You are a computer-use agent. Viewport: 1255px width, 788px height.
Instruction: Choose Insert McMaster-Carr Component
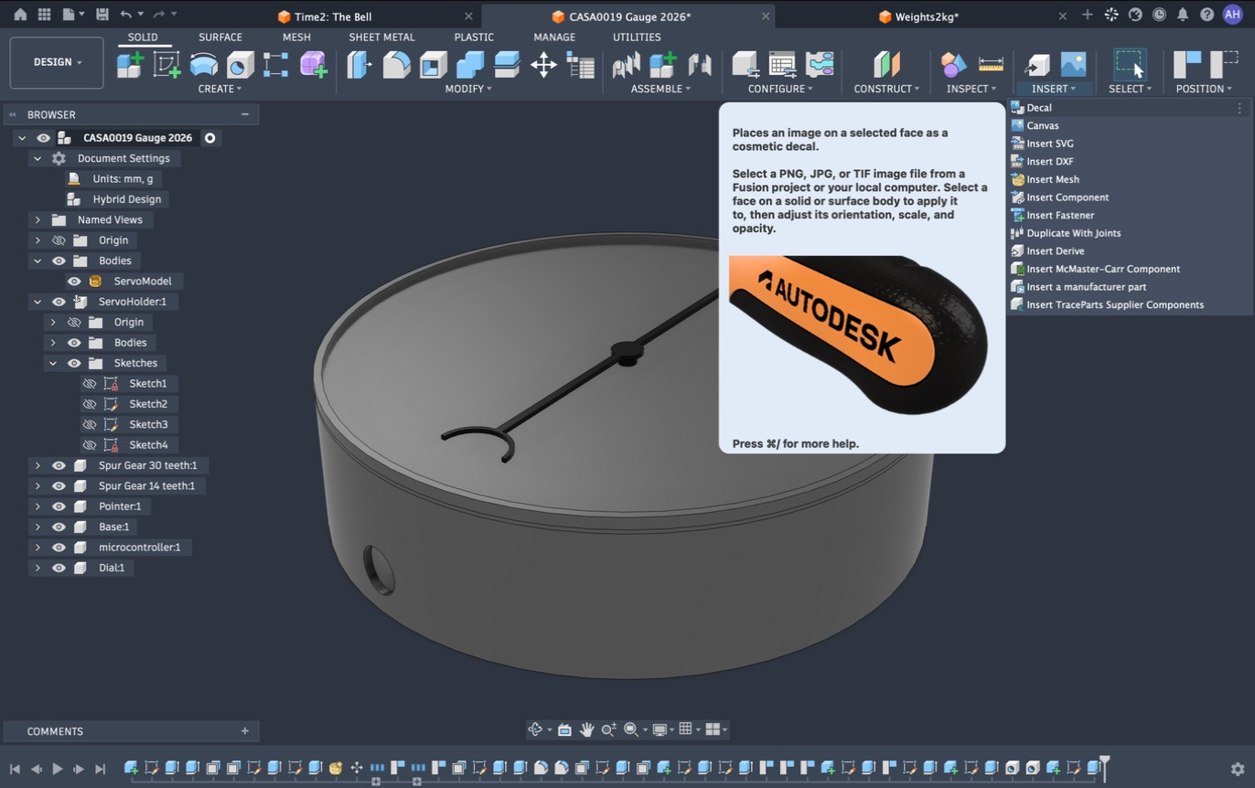[1103, 269]
